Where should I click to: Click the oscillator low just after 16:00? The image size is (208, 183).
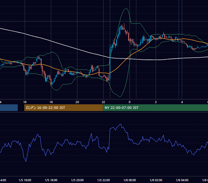click(26, 161)
